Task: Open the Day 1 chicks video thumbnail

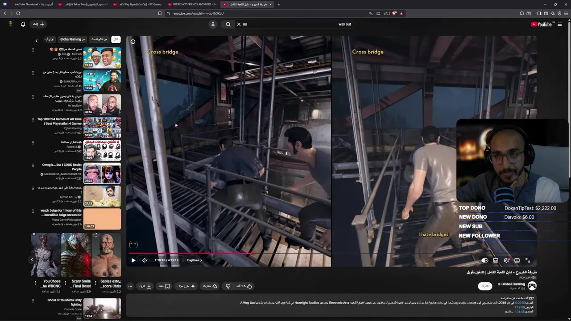Action: pyautogui.click(x=102, y=196)
